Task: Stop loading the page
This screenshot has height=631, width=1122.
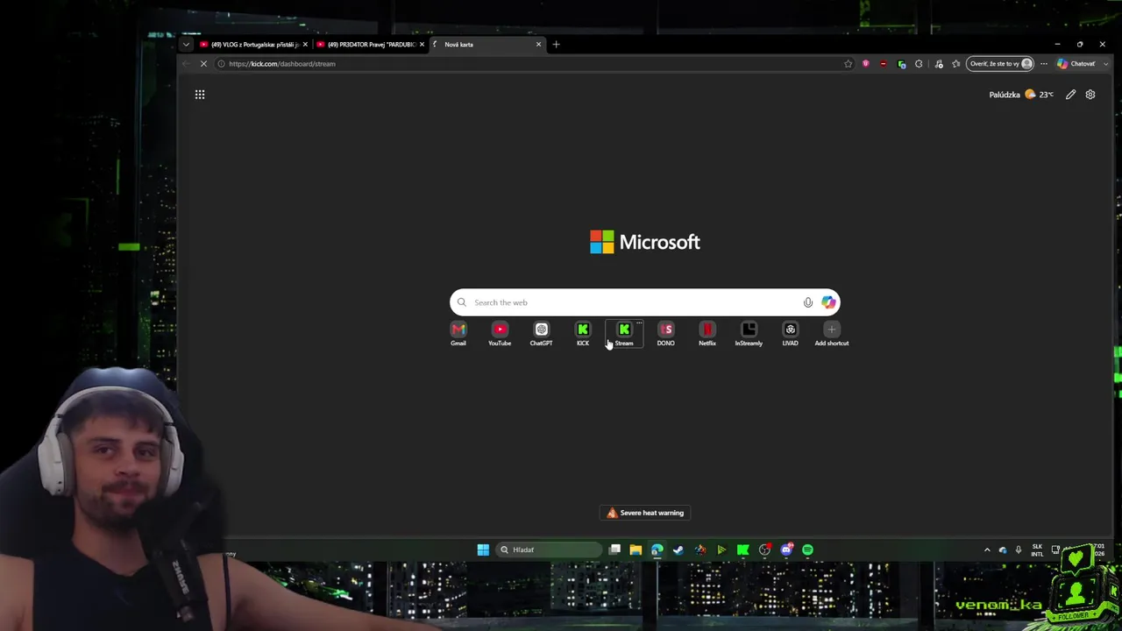Action: point(203,64)
